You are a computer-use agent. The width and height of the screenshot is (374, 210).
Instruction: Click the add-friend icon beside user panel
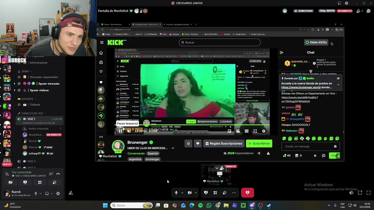click(71, 193)
